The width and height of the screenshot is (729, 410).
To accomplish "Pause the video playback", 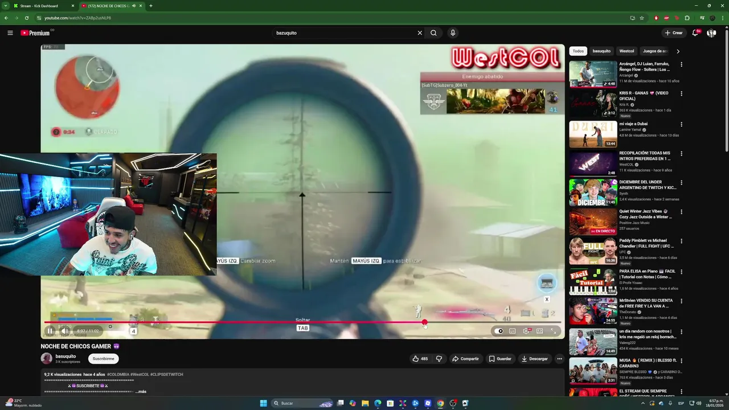I will point(50,331).
